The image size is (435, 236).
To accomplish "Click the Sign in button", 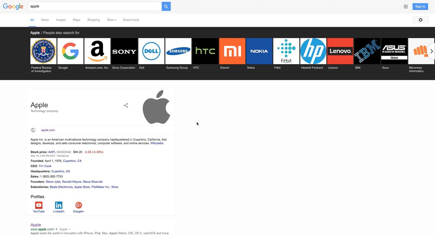I will 420,7.
